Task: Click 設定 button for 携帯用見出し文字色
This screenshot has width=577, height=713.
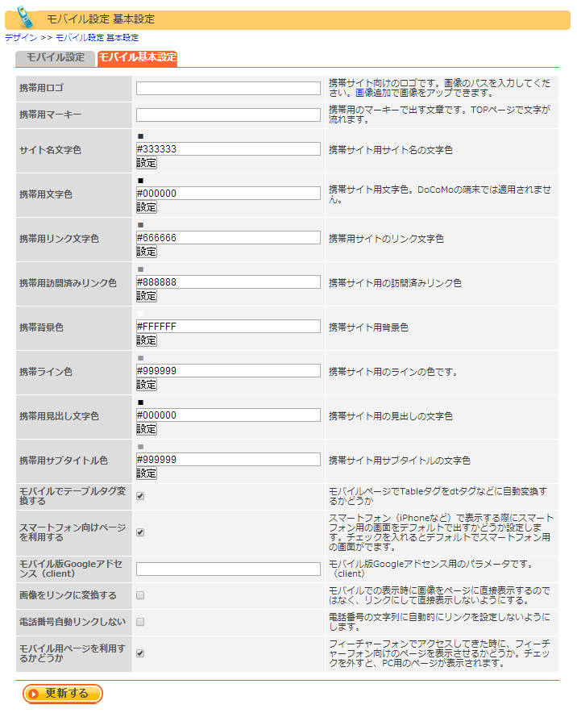Action: (147, 429)
